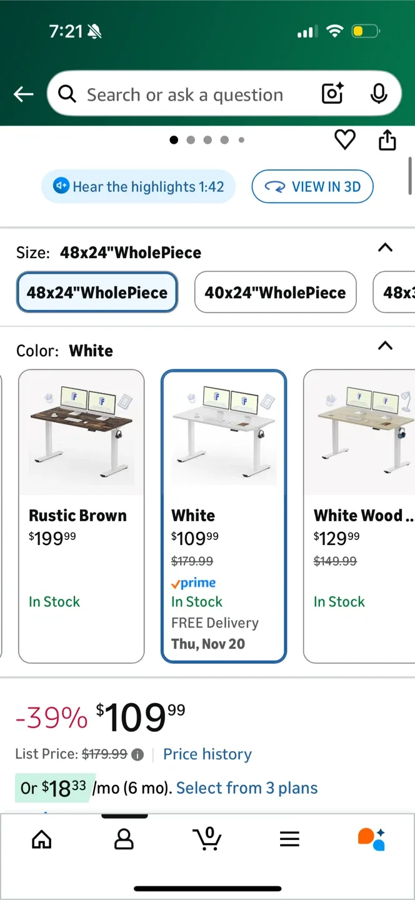This screenshot has height=900, width=415.
Task: Go back using the arrow icon
Action: (x=23, y=94)
